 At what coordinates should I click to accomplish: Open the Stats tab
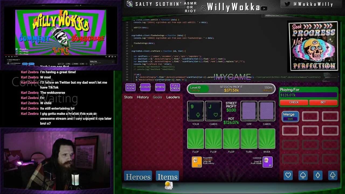pos(128,97)
